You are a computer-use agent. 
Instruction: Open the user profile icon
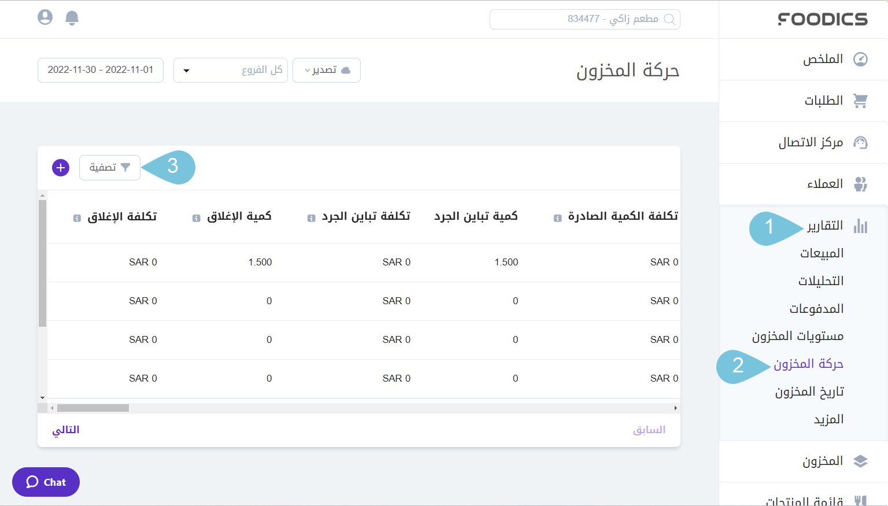pos(45,18)
